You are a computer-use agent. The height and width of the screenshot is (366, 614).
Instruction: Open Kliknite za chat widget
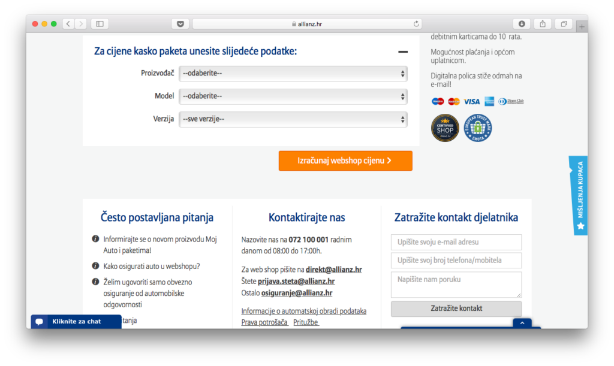(x=76, y=322)
